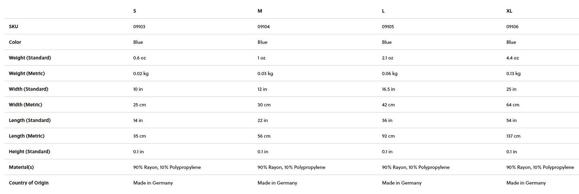
Task: Select the S size column header
Action: pos(135,11)
